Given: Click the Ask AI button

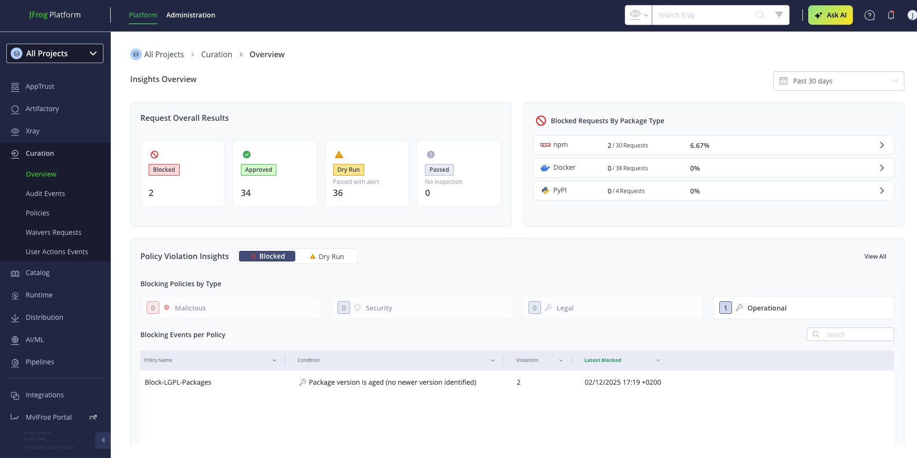Looking at the screenshot, I should (x=830, y=15).
